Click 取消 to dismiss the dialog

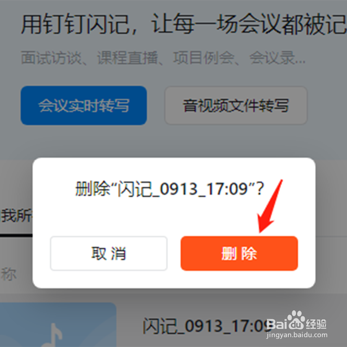pyautogui.click(x=109, y=253)
